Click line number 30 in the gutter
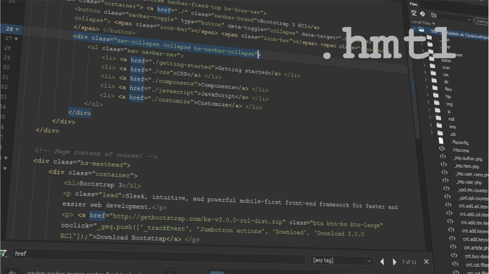The height and width of the screenshot is (274, 489). [x=6, y=67]
